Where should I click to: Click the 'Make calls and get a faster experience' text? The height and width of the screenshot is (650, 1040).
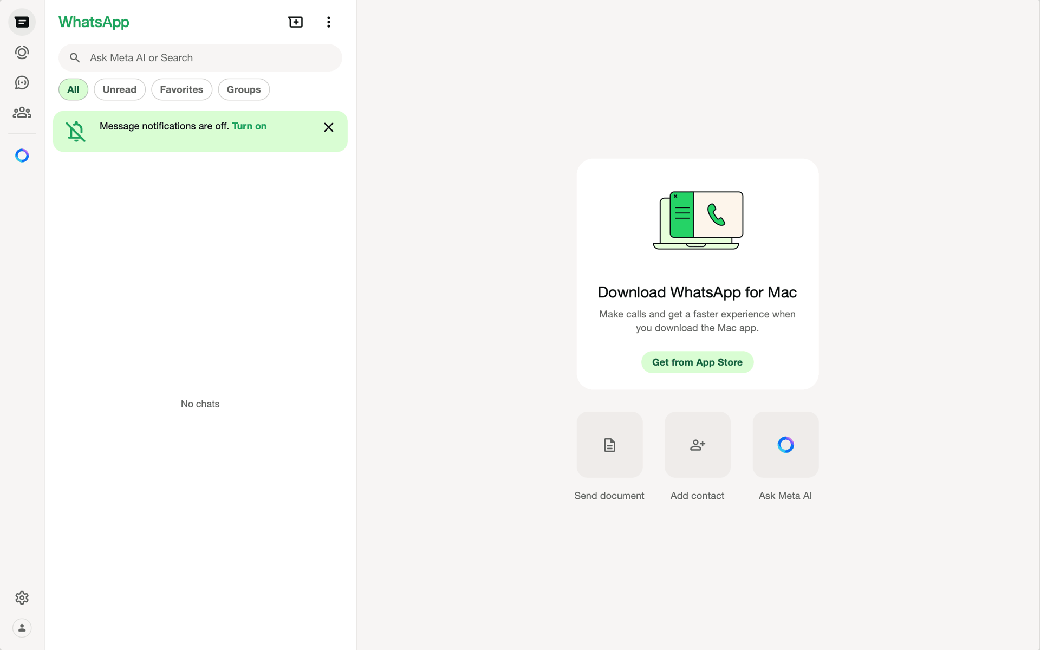(697, 321)
